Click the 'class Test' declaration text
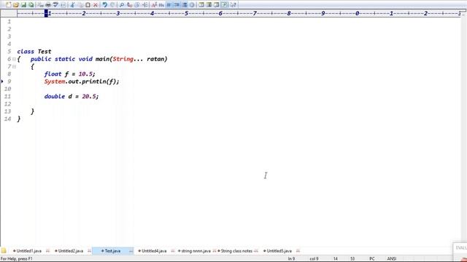The image size is (467, 262). tap(34, 52)
